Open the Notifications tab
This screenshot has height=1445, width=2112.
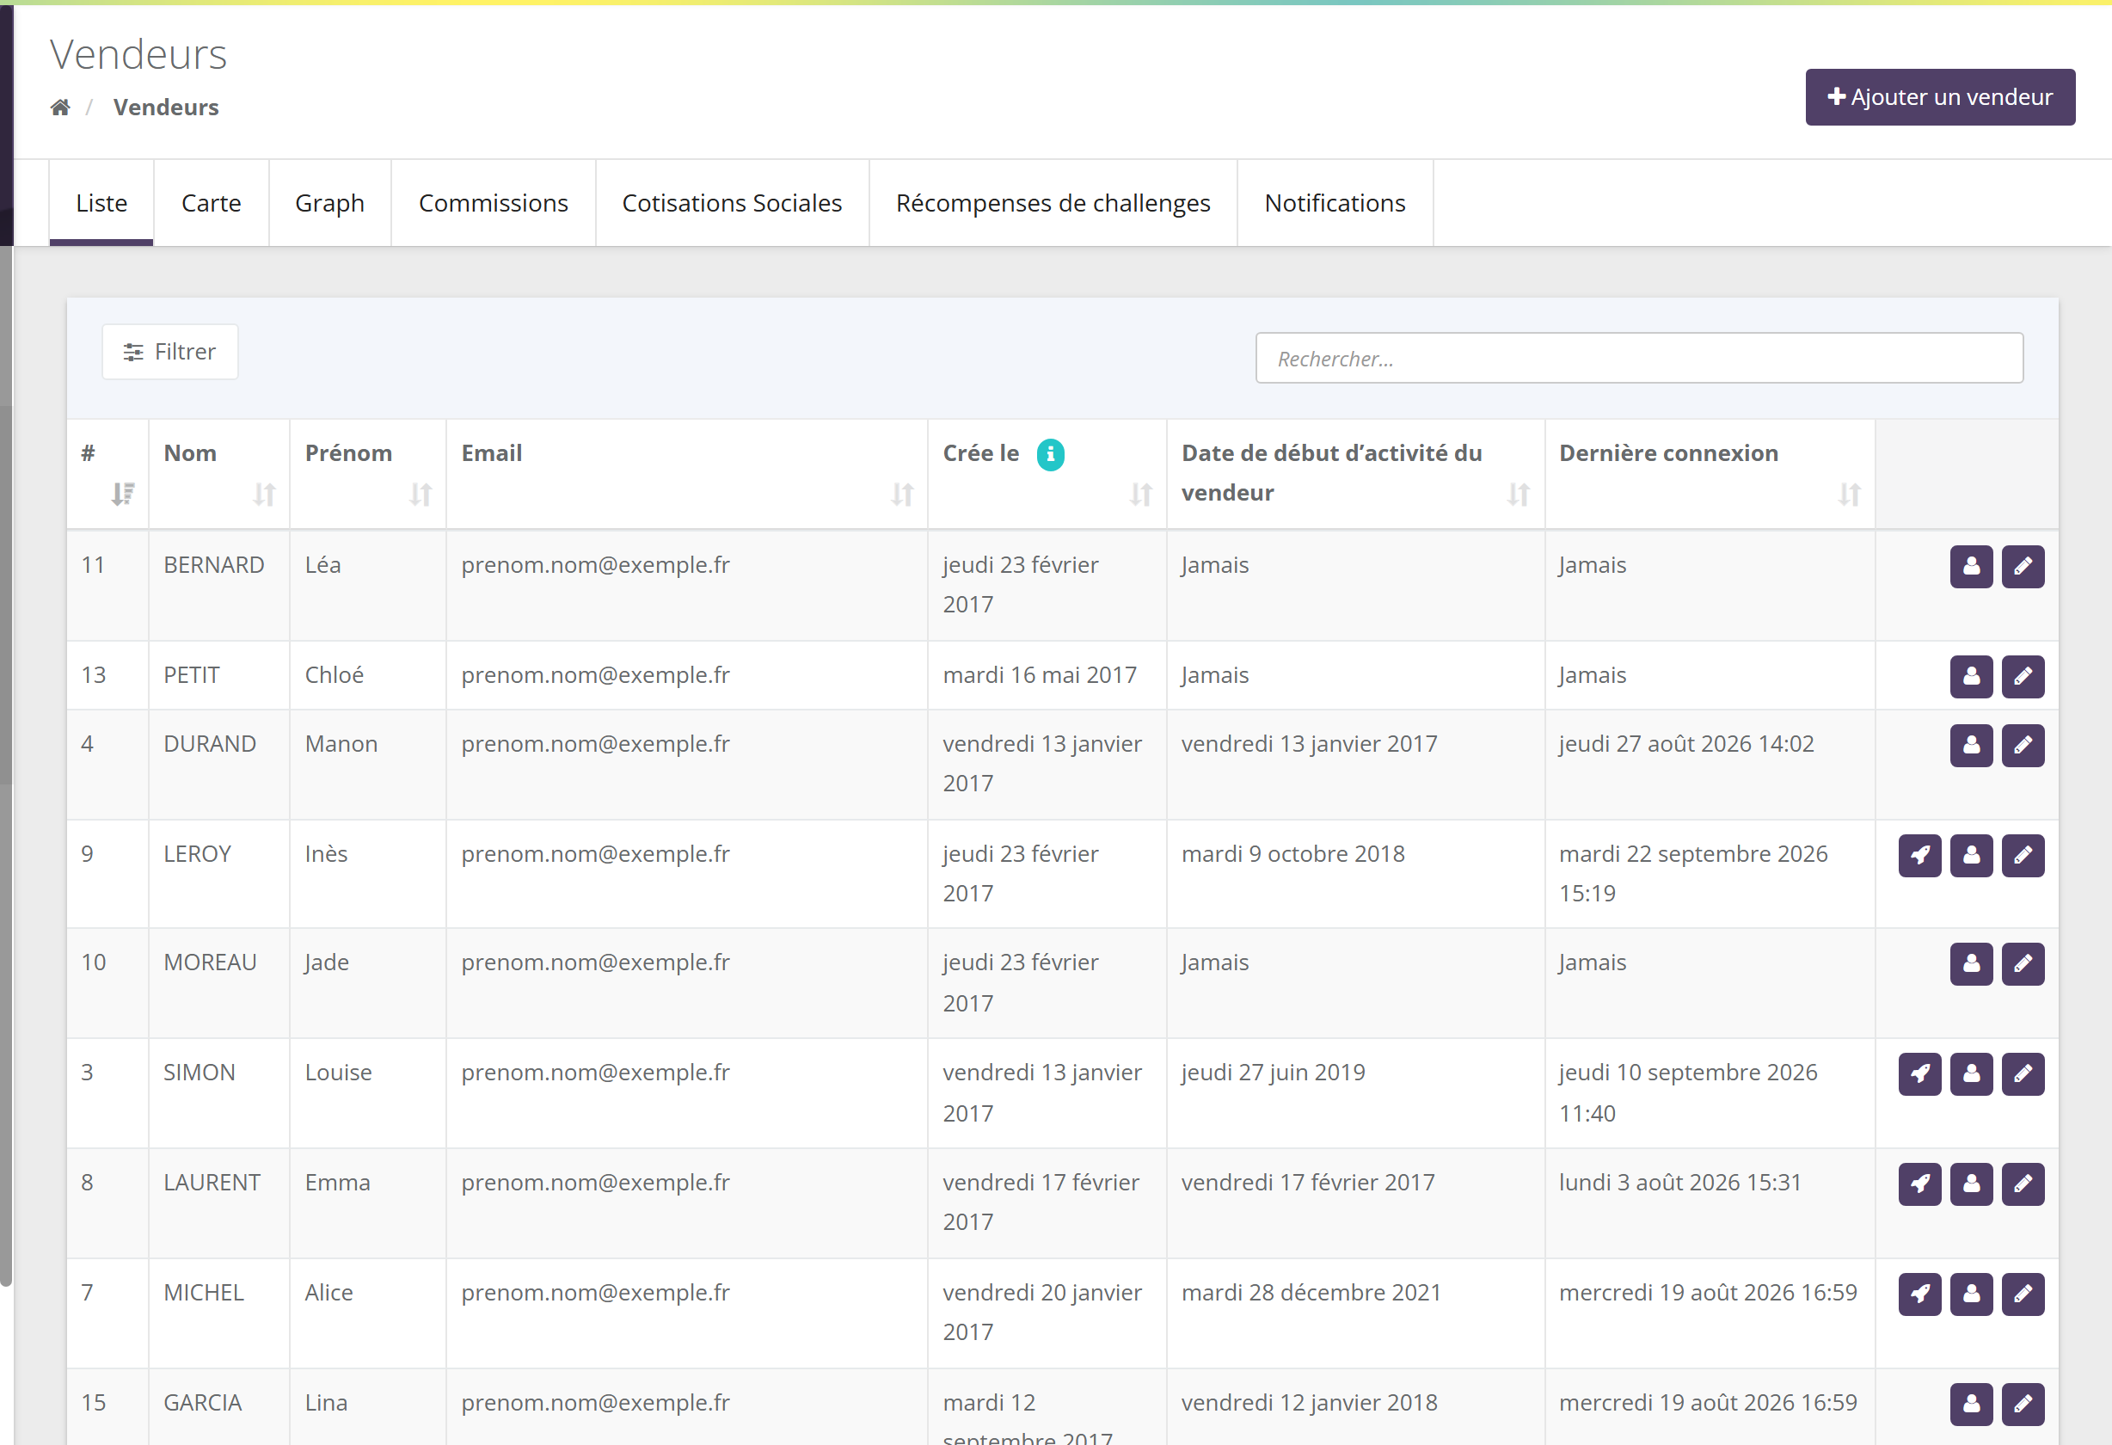tap(1335, 203)
